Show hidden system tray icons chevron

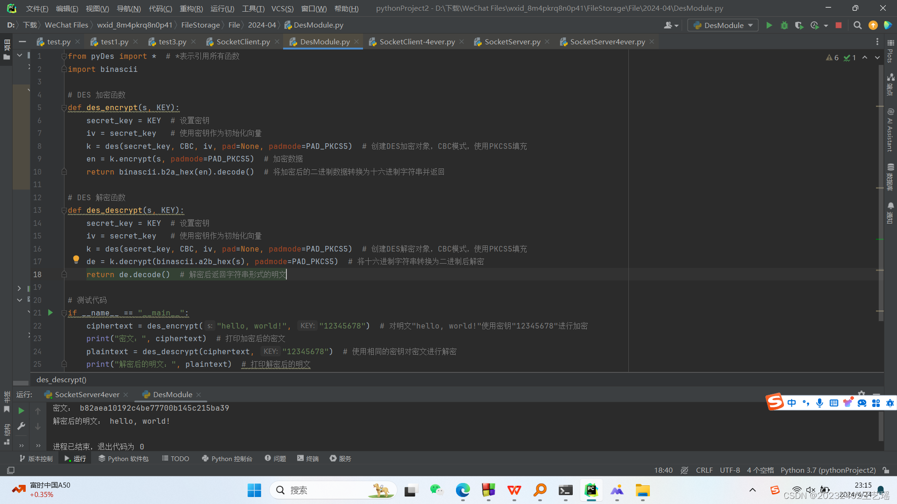752,490
